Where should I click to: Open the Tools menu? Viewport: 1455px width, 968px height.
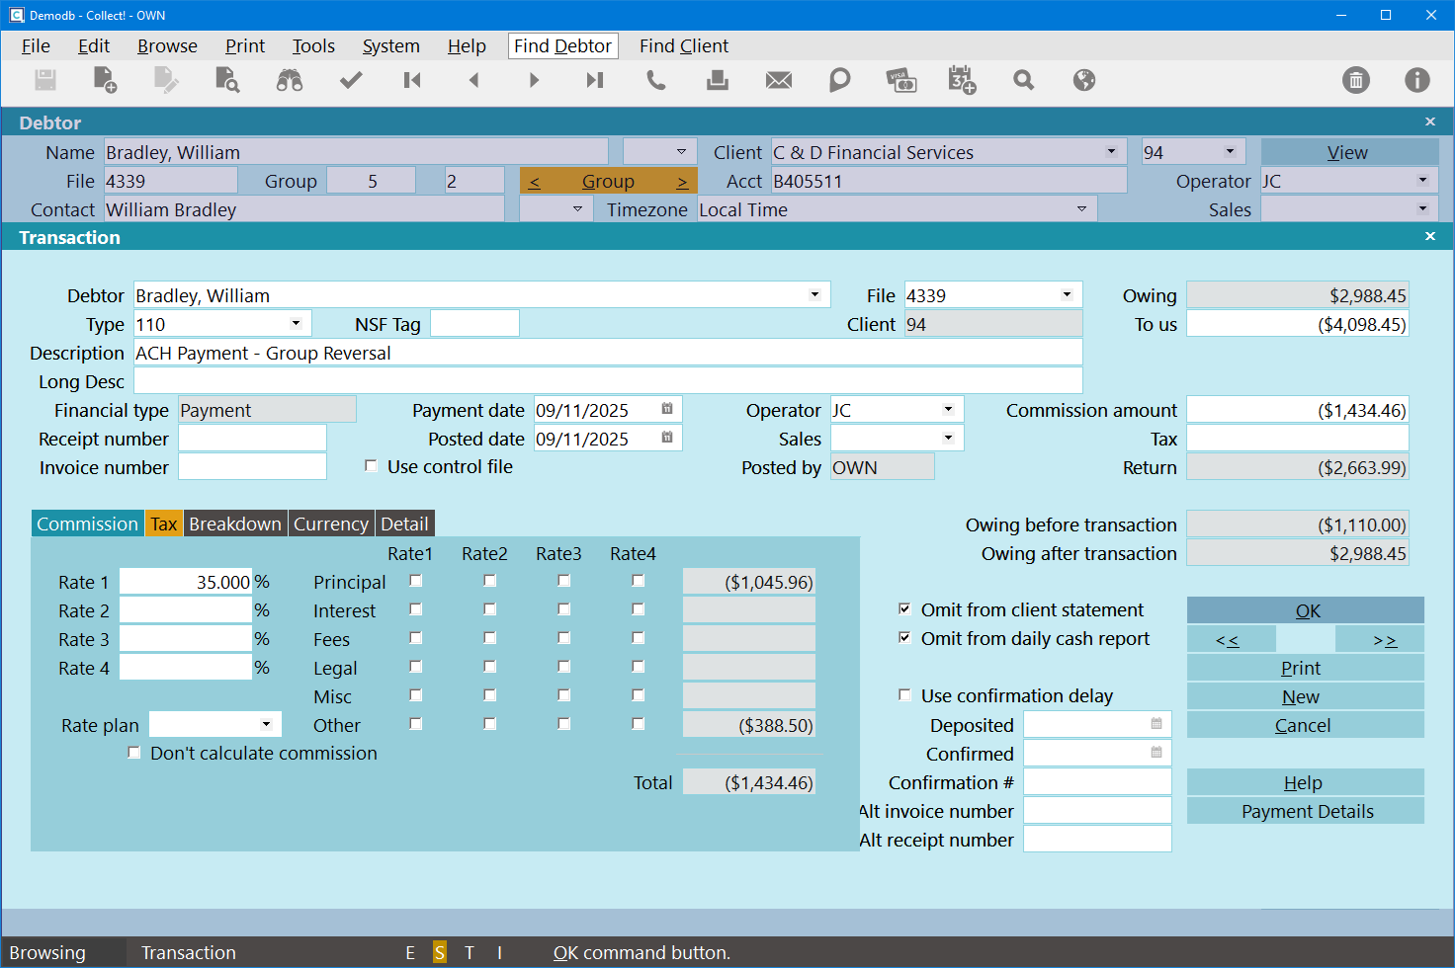pos(313,46)
